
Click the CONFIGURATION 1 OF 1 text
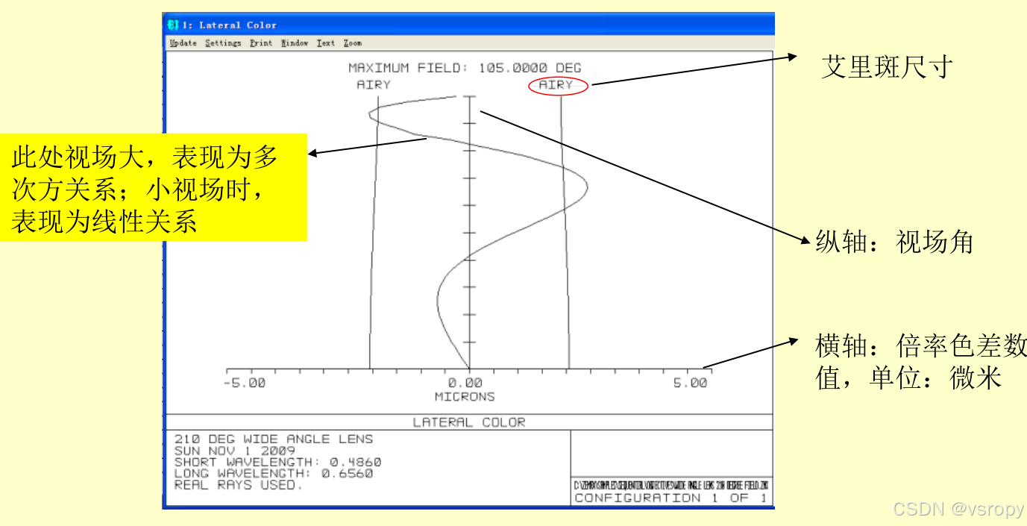671,498
